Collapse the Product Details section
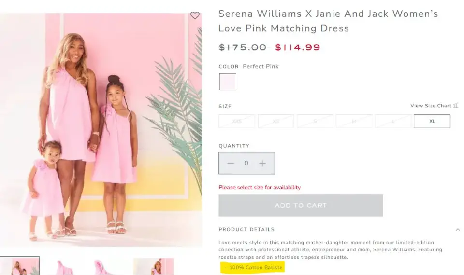The image size is (464, 275). click(457, 230)
